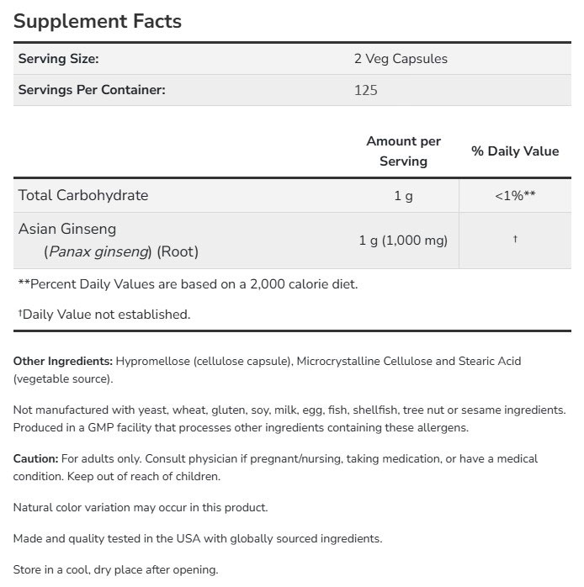Click the Other Ingredients bold label
Image resolution: width=584 pixels, height=587 pixels.
(x=63, y=361)
